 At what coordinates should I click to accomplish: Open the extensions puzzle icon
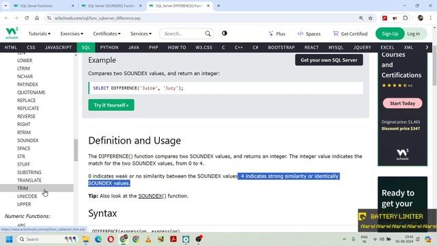pos(405,18)
